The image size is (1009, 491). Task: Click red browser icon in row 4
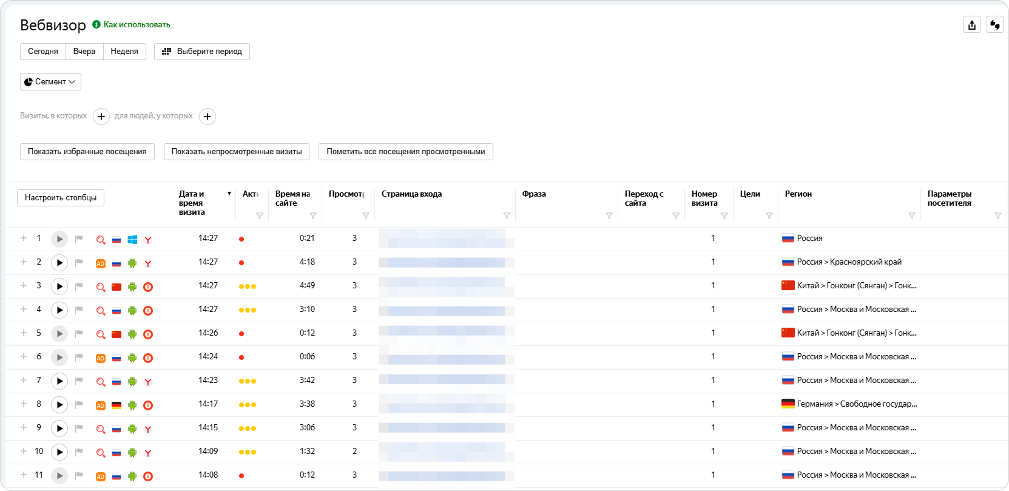point(148,311)
